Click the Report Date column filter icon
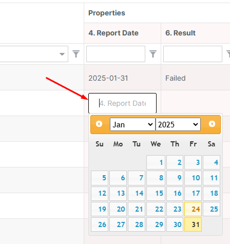230x244 pixels. [x=153, y=54]
